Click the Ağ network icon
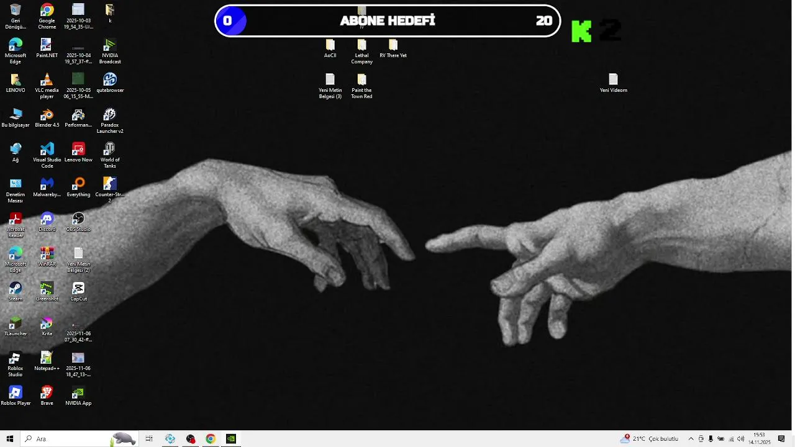795x447 pixels. pyautogui.click(x=16, y=153)
